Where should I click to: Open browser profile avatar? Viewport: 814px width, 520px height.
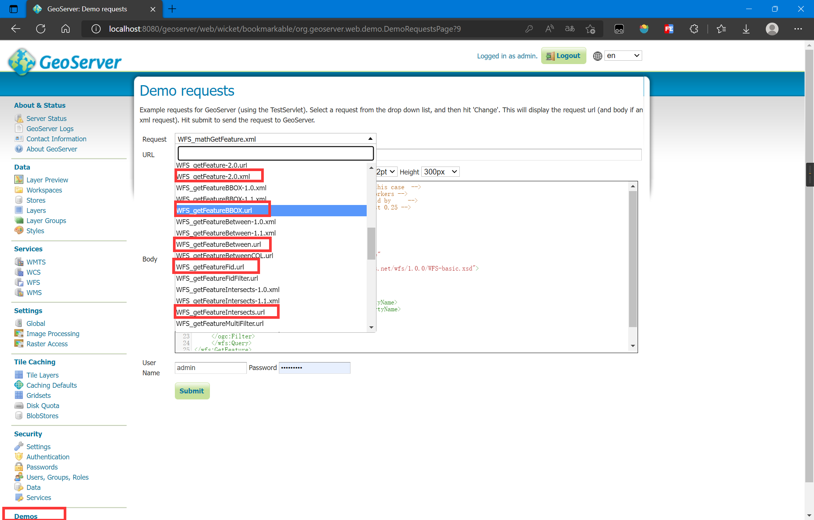tap(772, 29)
